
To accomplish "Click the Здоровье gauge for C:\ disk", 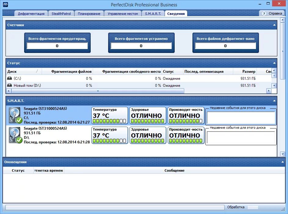I will point(148,115).
